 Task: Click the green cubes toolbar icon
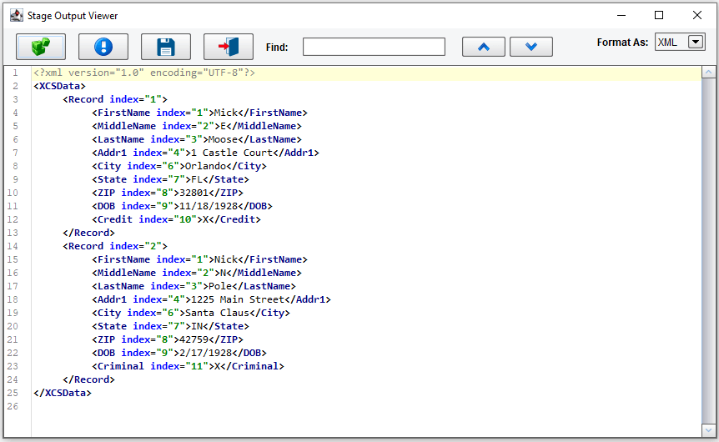(41, 47)
